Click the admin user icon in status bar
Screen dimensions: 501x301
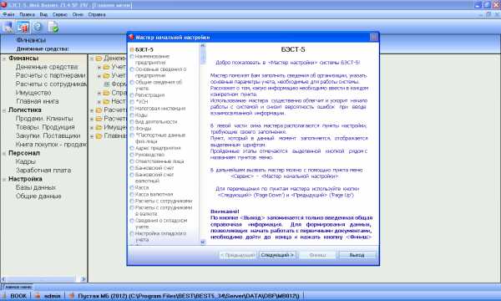click(x=38, y=296)
